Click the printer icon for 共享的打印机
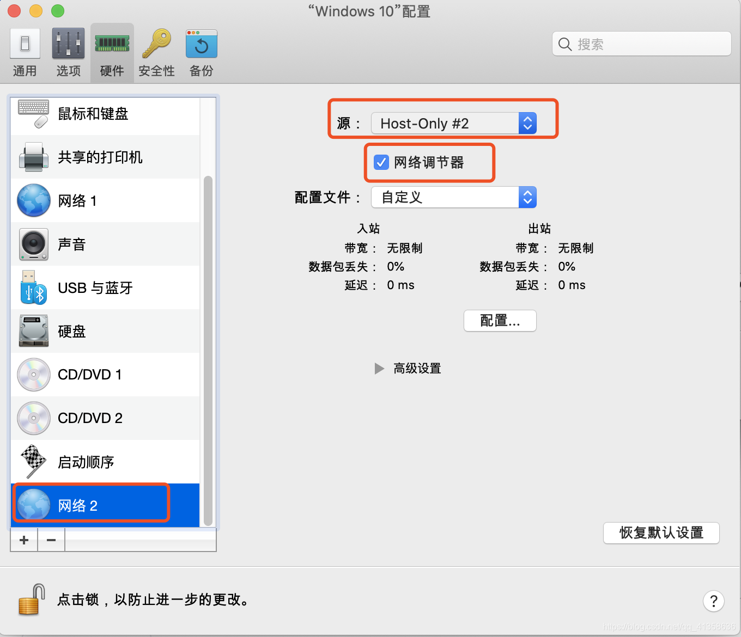Viewport: 741px width, 637px height. pyautogui.click(x=34, y=157)
